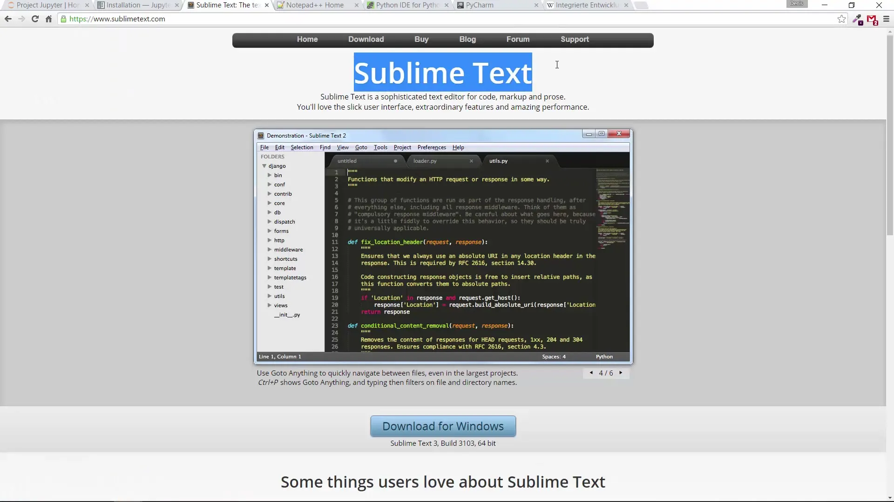Switch to the Installation — Jupyter tab

[x=138, y=5]
